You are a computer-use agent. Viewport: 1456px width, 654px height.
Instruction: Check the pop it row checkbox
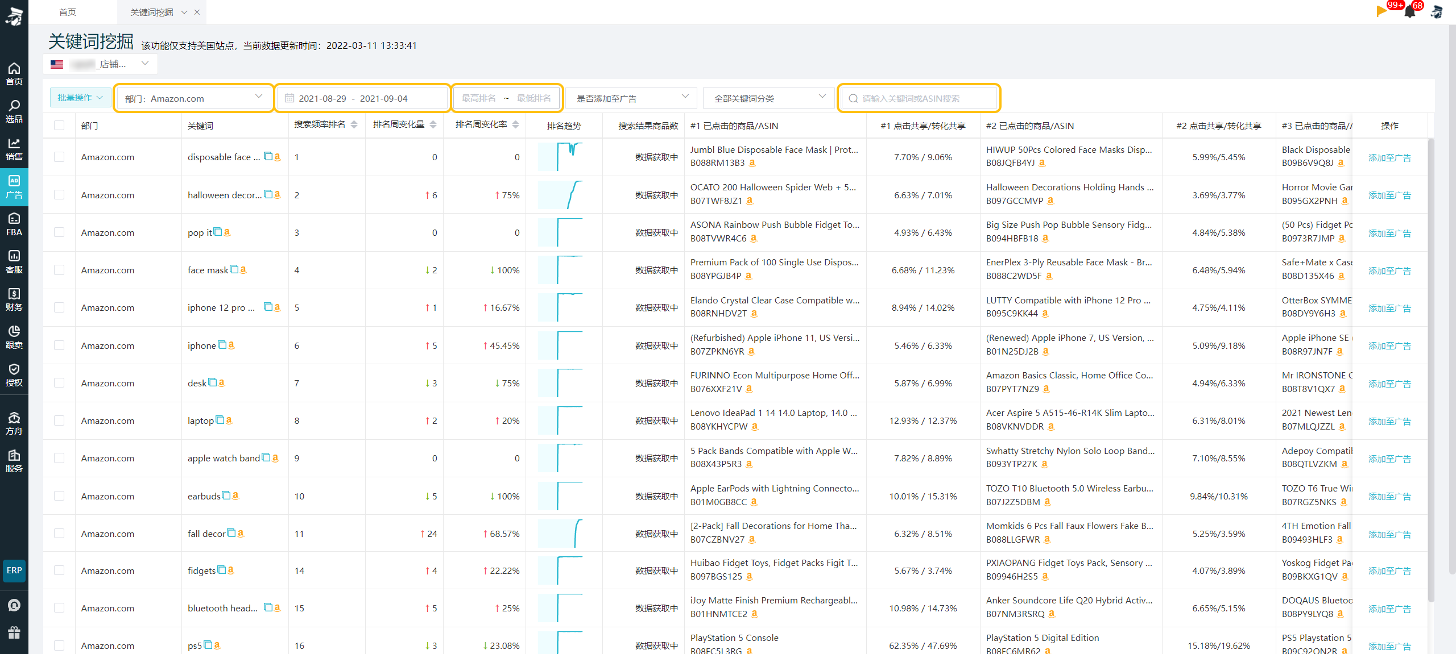[59, 232]
